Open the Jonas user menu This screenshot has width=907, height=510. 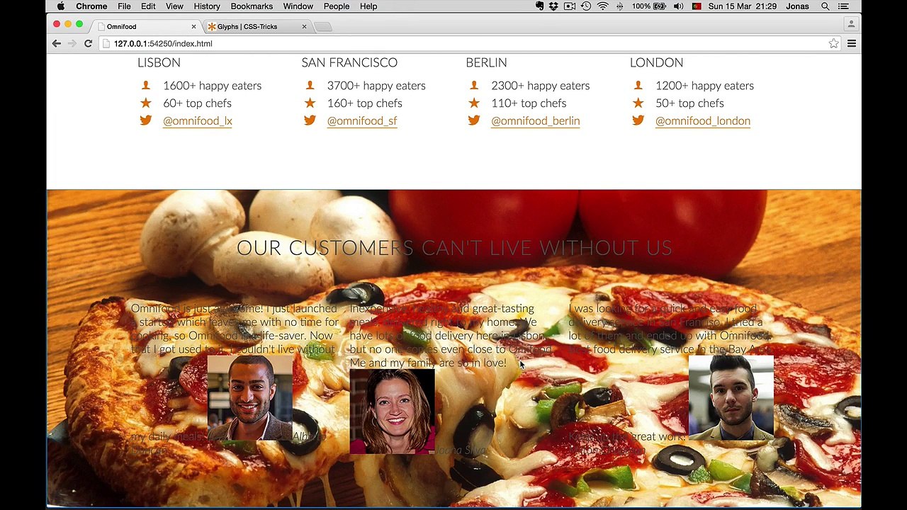point(797,6)
